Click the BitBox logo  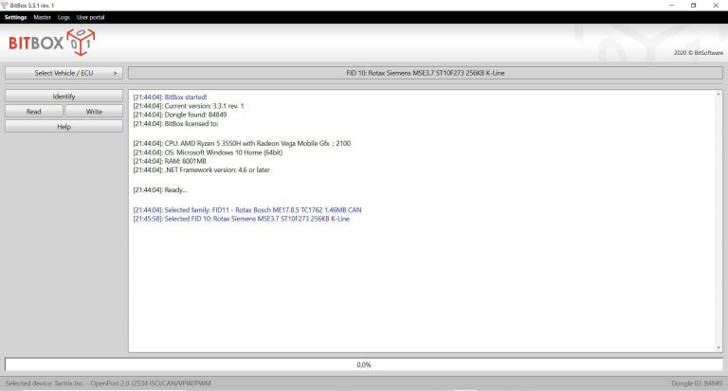point(51,43)
